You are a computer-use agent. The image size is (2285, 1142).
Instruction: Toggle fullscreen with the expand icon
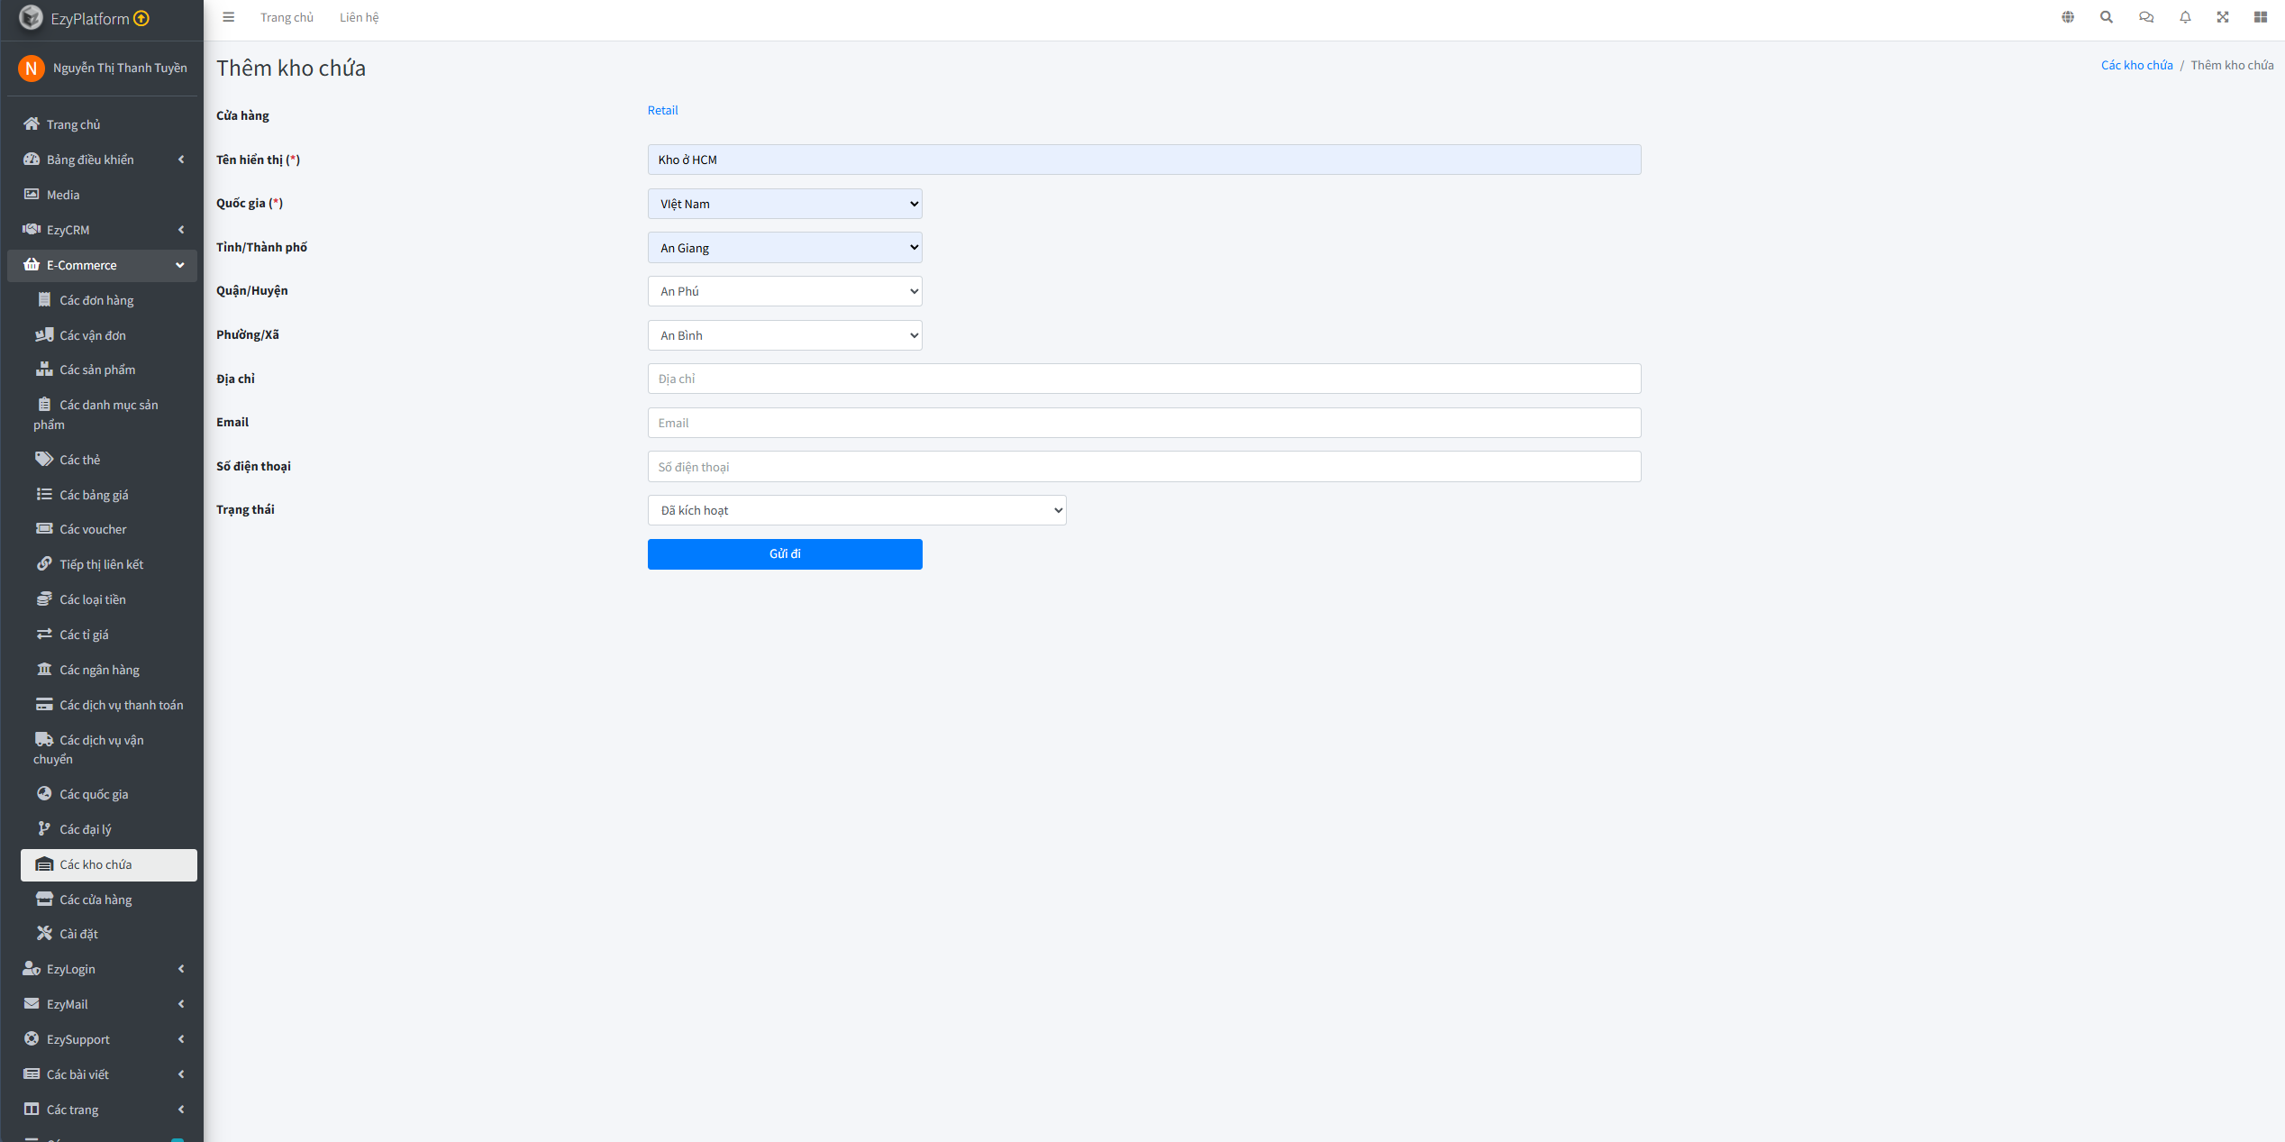[x=2223, y=17]
